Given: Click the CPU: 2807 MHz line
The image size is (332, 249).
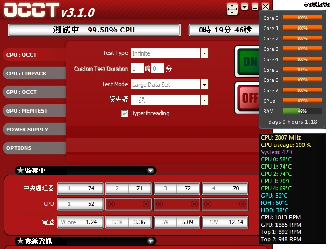Looking at the screenshot, I should click(281, 137).
